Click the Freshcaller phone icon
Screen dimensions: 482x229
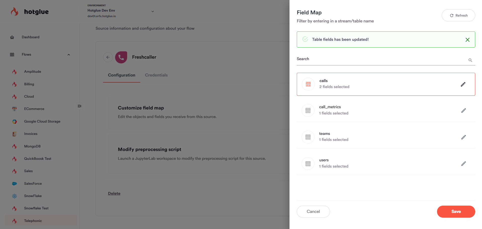coord(121,57)
